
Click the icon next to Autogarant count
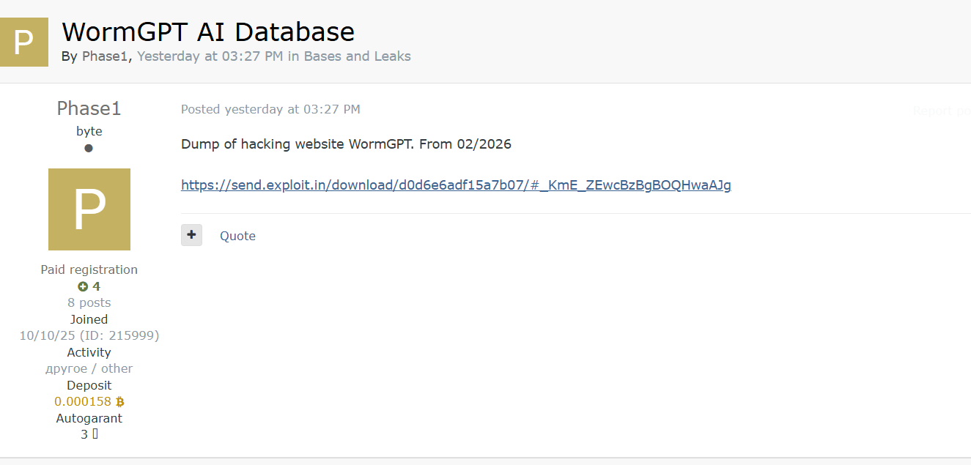(95, 434)
